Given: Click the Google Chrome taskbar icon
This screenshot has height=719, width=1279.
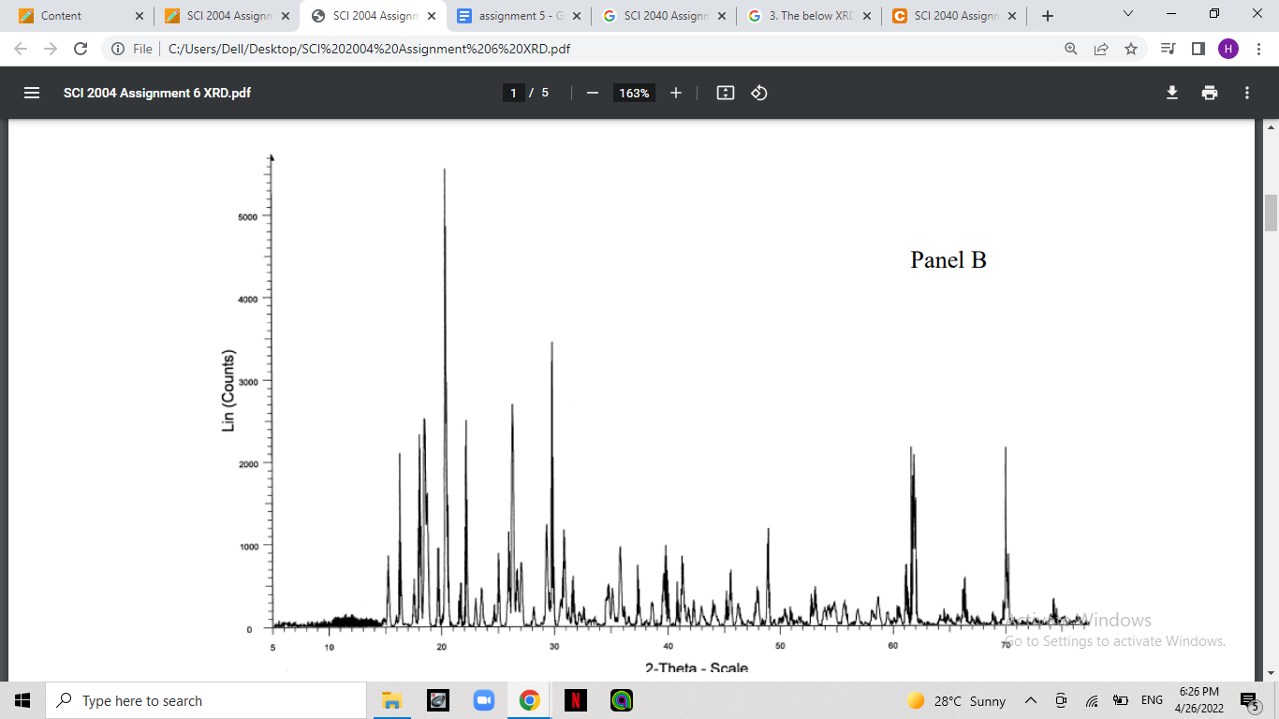Looking at the screenshot, I should [x=530, y=700].
